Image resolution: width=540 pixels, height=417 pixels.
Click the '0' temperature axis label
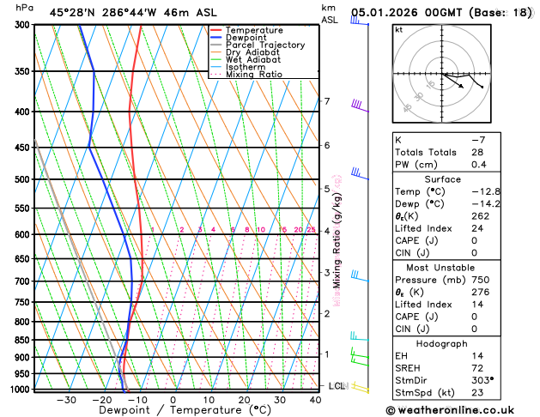point(173,400)
